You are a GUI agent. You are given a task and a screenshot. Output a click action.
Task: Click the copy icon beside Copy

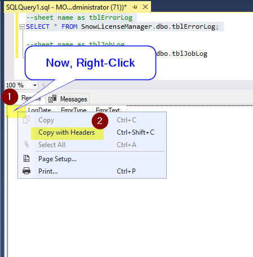click(26, 119)
